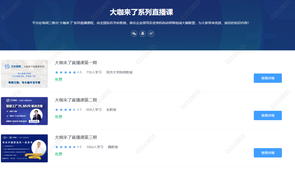
Task: Select the lecturer name 魏教授
Action: 113,147
